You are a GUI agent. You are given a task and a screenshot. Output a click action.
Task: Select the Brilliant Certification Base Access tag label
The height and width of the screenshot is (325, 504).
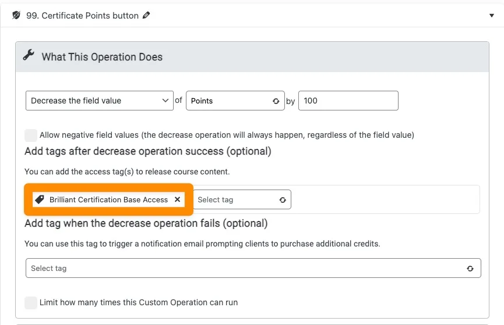(x=108, y=199)
